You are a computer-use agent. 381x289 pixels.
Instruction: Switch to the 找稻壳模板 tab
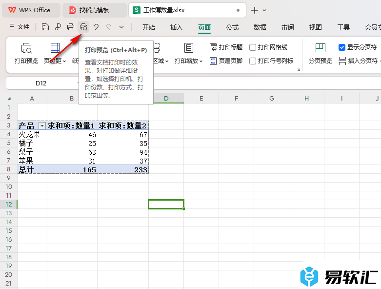[x=94, y=10]
